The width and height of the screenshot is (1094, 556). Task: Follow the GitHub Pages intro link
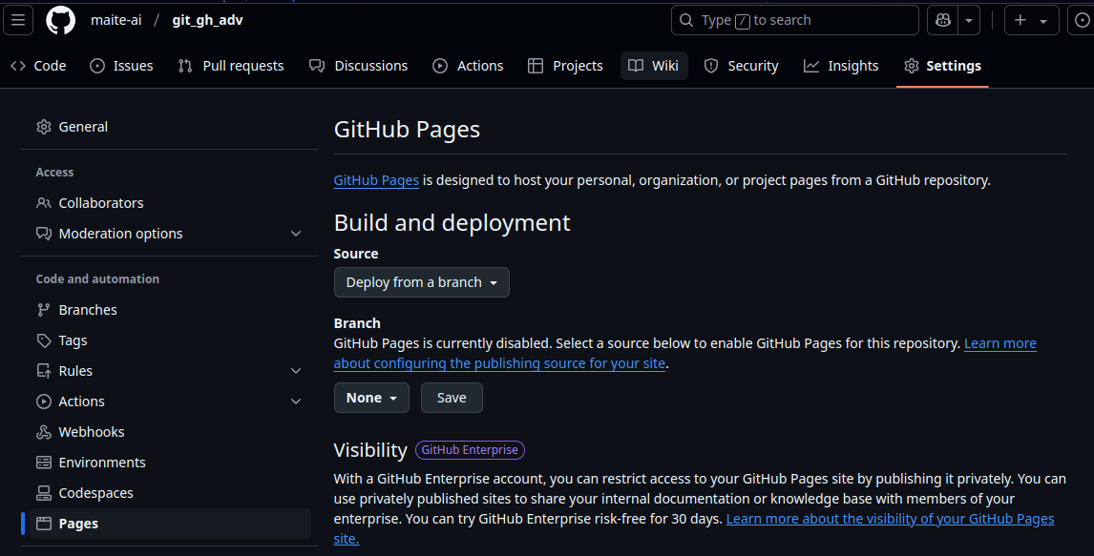tap(376, 180)
